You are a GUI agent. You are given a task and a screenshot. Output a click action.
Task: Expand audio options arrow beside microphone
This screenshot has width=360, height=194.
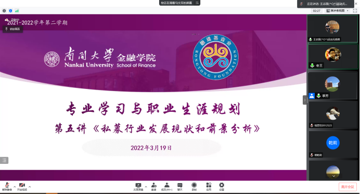15,187
